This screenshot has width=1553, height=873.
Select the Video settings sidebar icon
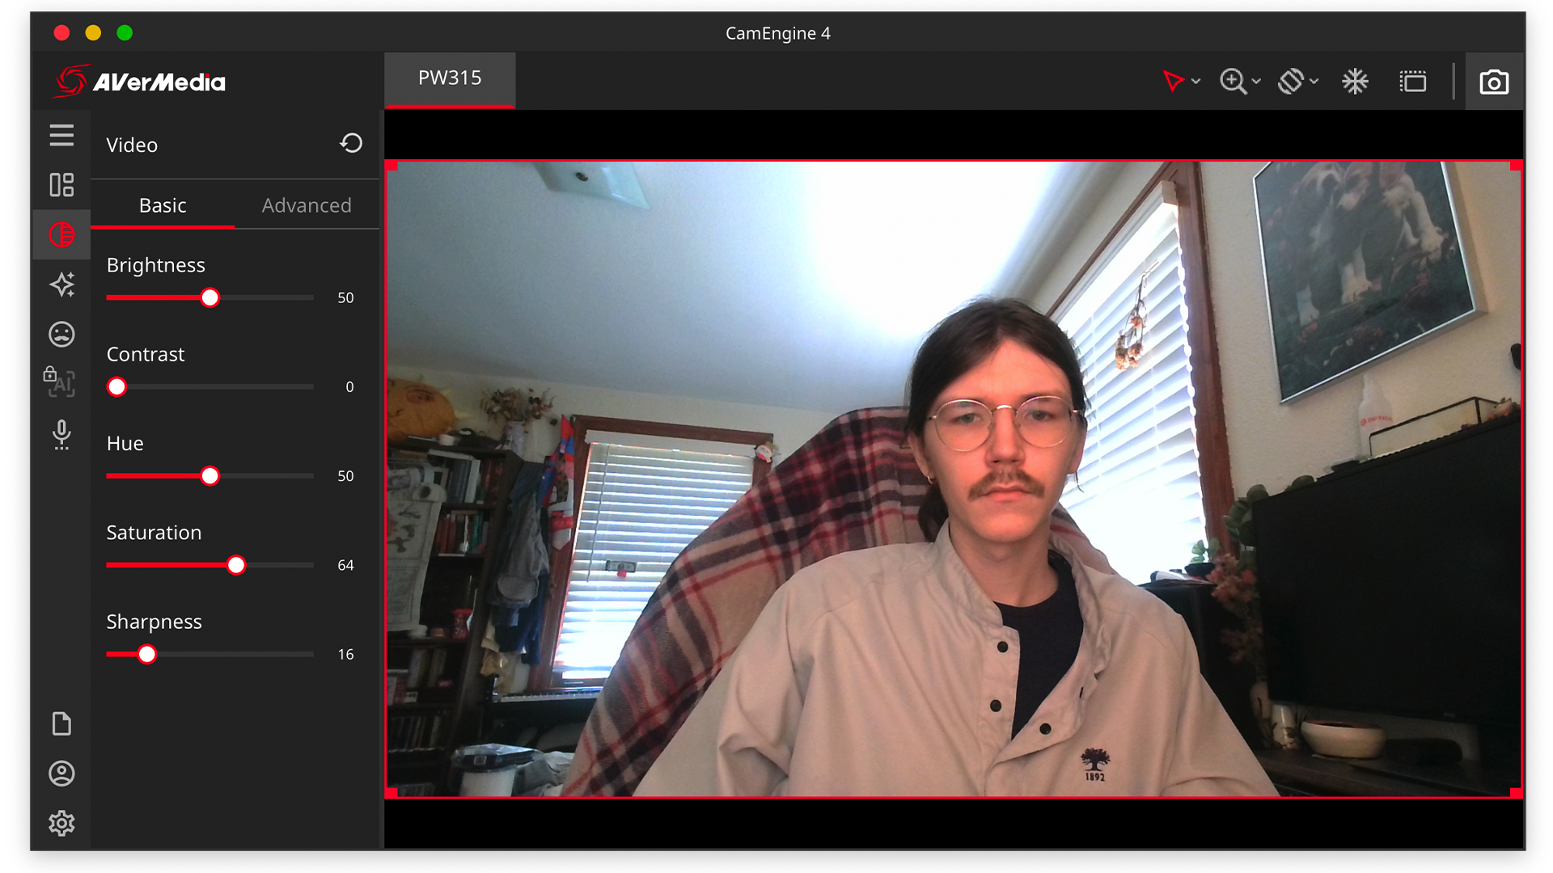[61, 234]
